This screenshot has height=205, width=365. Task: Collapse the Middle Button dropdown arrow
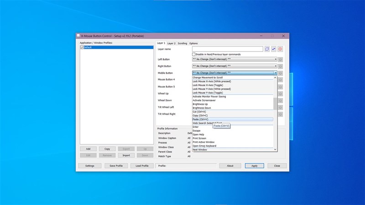(x=276, y=73)
